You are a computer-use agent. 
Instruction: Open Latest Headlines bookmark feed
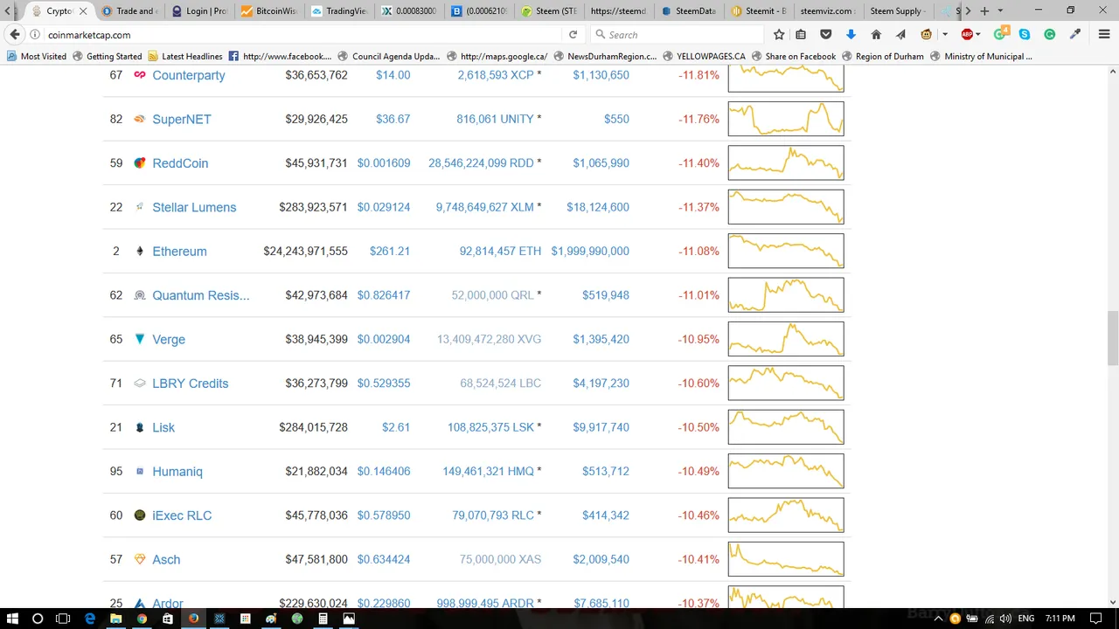[x=184, y=56]
